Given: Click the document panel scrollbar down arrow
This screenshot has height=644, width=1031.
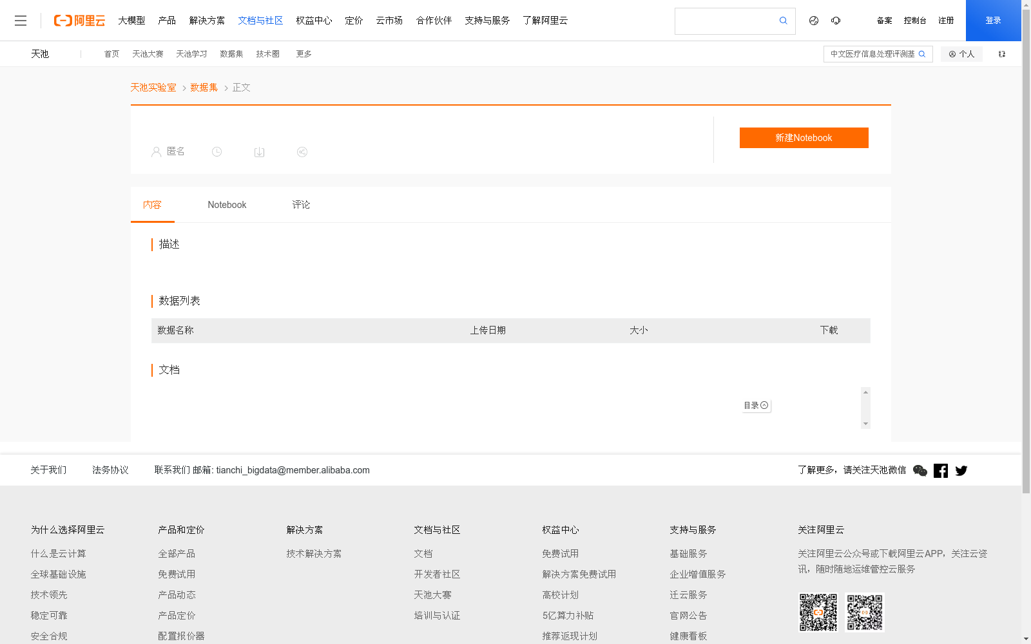Looking at the screenshot, I should (x=866, y=424).
